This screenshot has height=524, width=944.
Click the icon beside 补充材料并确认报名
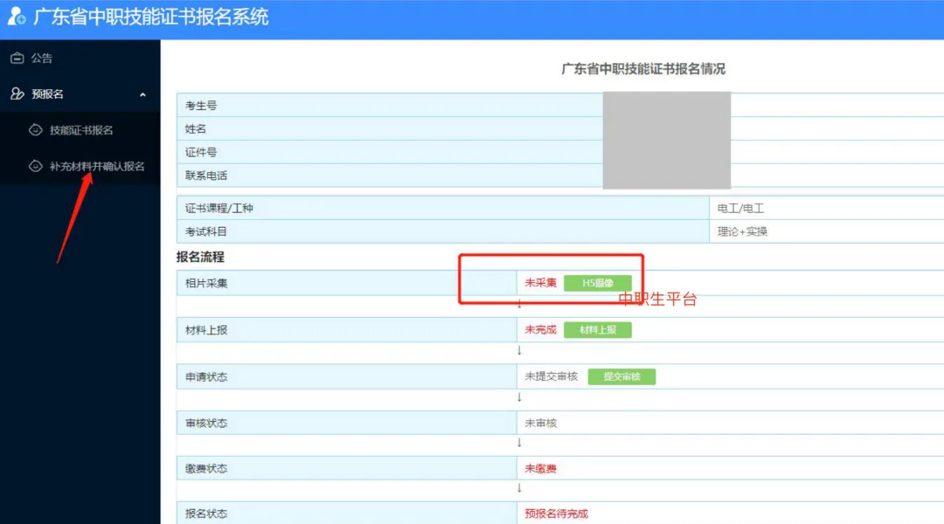pyautogui.click(x=36, y=166)
